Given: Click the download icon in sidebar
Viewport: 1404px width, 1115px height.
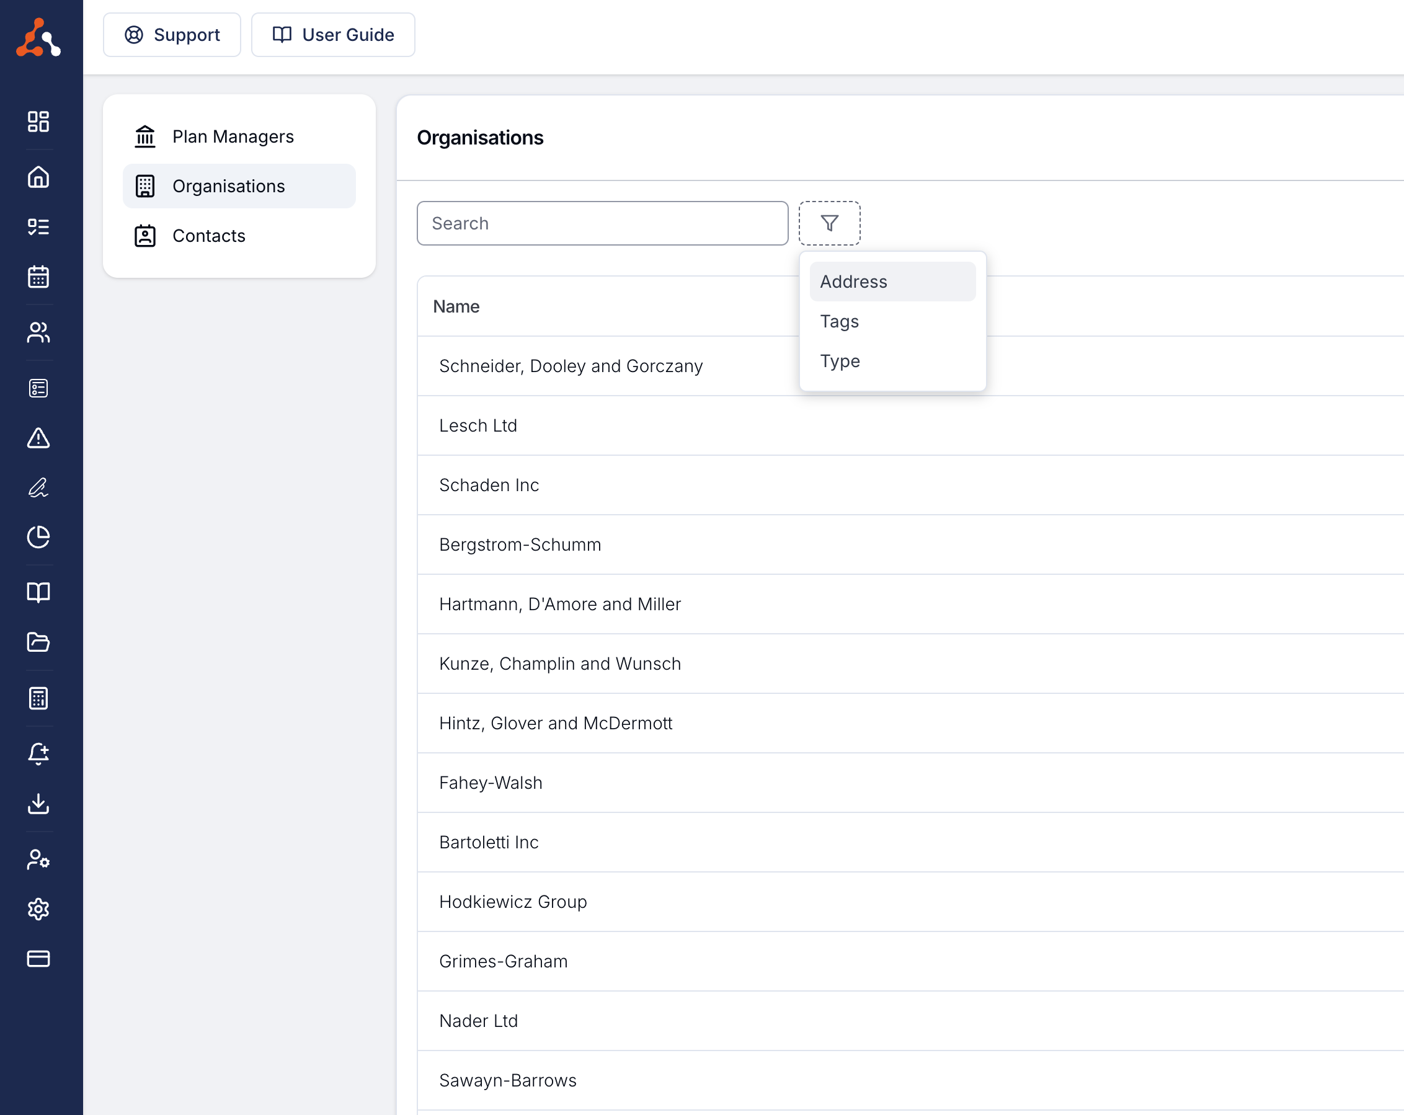Looking at the screenshot, I should coord(38,804).
